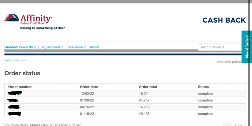Image resolution: width=252 pixels, height=126 pixels.
Task: Select the 12/02/22 order date cell
Action: (x=87, y=93)
